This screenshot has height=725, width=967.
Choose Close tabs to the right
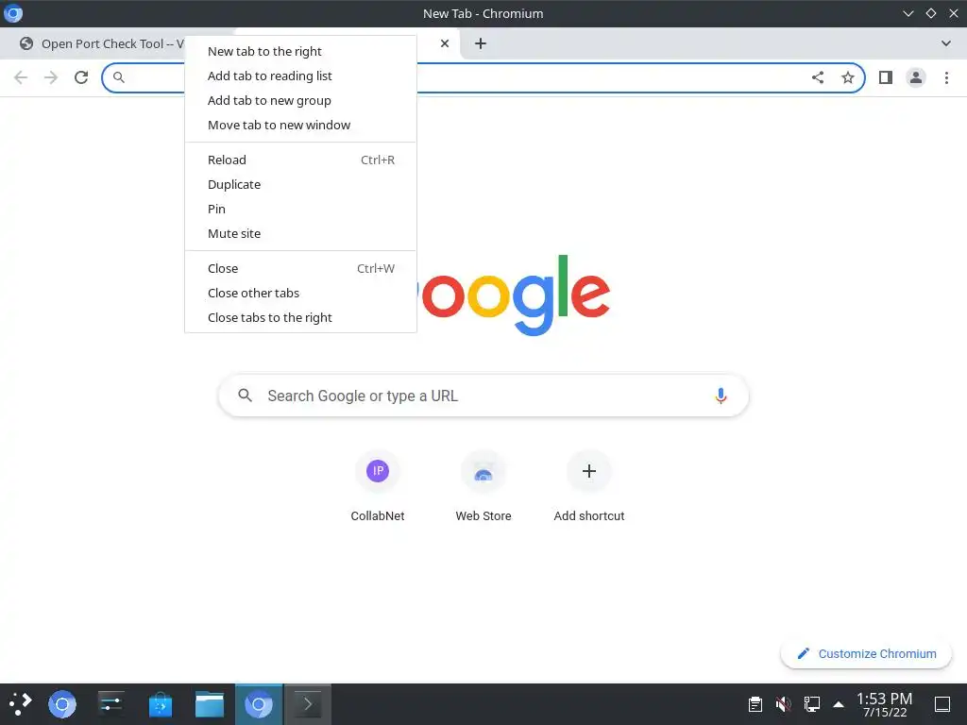tap(300, 317)
